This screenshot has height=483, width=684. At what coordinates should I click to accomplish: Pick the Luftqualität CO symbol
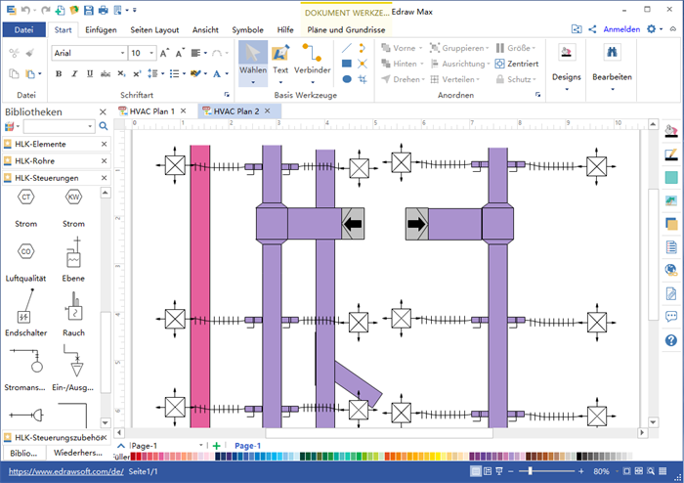click(x=26, y=253)
